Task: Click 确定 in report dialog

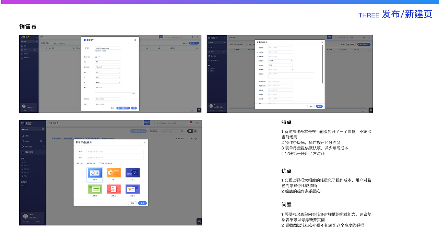Action: tap(142, 203)
